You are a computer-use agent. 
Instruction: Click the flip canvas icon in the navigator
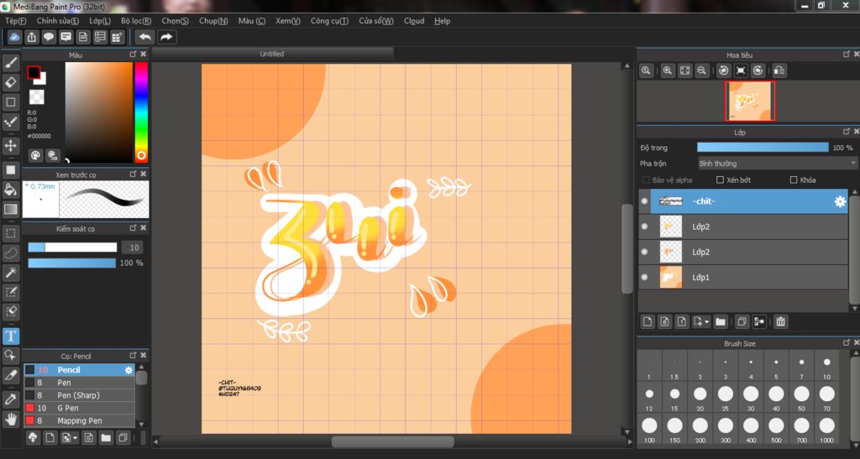click(x=779, y=70)
